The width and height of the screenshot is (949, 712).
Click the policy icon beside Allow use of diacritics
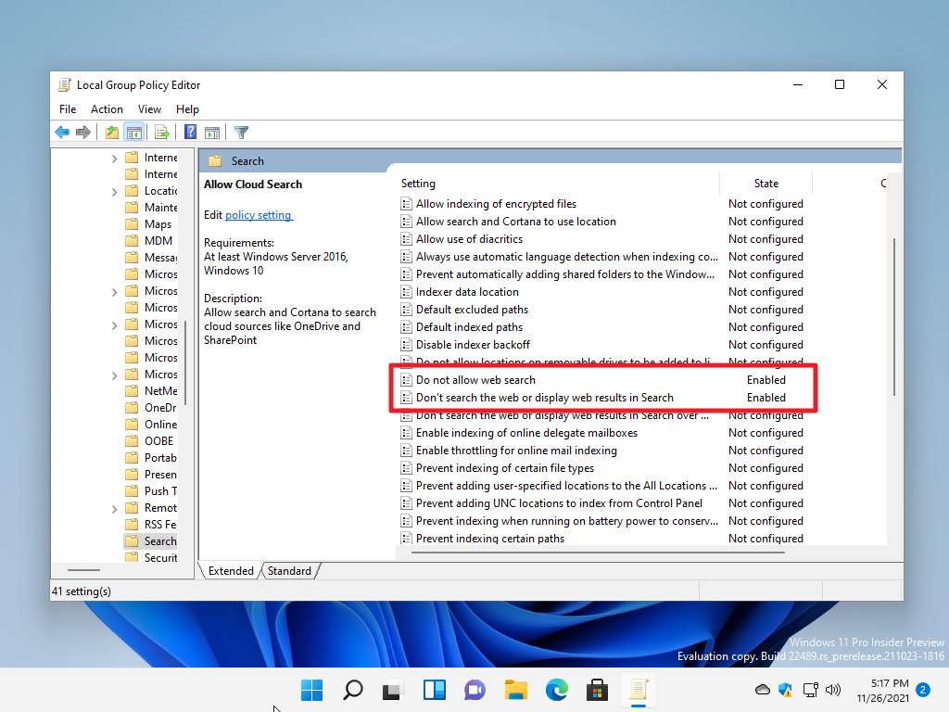tap(406, 239)
